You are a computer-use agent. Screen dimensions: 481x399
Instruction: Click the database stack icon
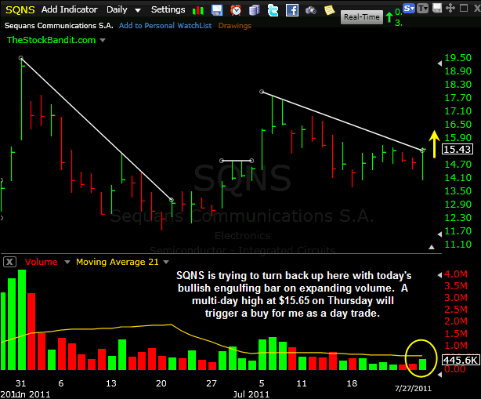tap(255, 10)
